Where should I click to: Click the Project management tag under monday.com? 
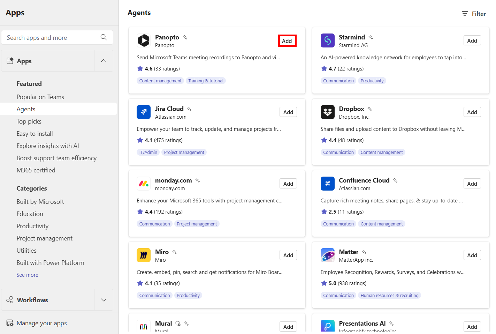(x=197, y=224)
